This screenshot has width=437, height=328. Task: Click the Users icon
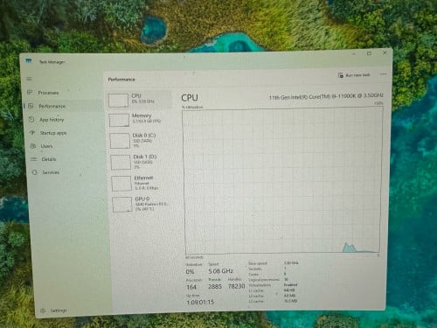point(33,146)
